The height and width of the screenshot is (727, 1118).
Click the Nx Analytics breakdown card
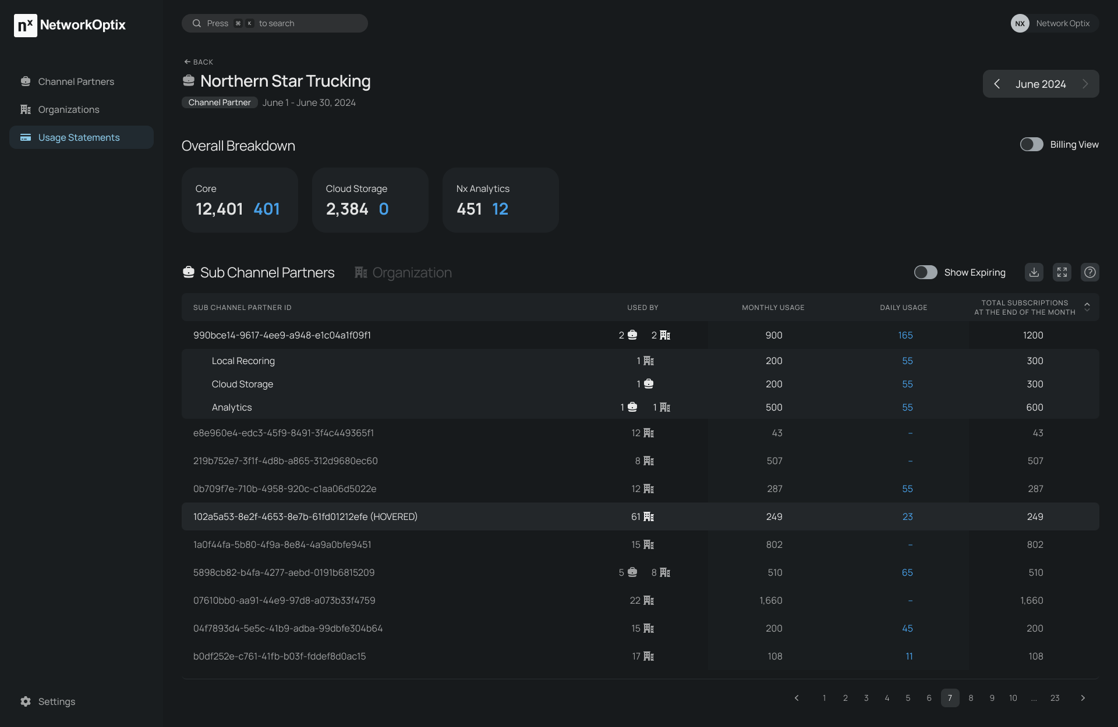click(501, 200)
